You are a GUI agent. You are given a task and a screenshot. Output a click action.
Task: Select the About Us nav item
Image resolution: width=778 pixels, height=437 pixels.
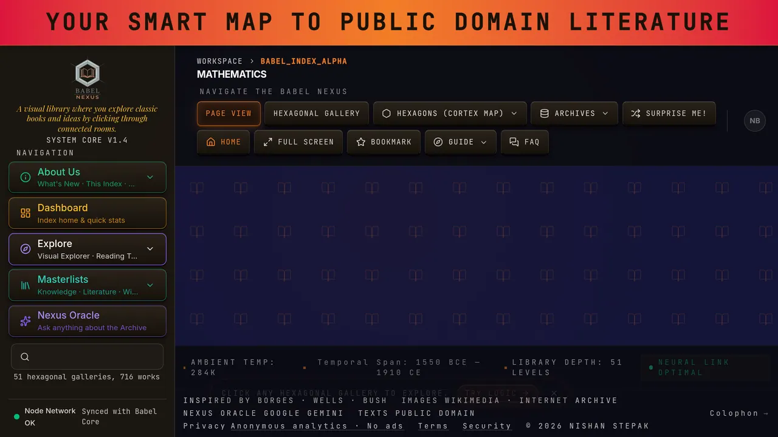88,177
